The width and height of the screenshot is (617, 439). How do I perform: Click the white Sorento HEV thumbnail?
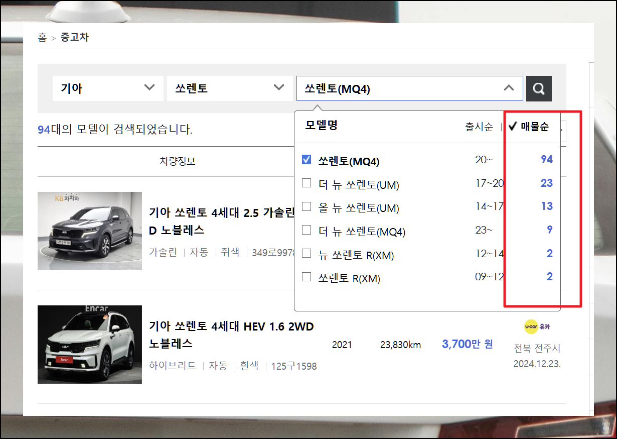tap(90, 344)
